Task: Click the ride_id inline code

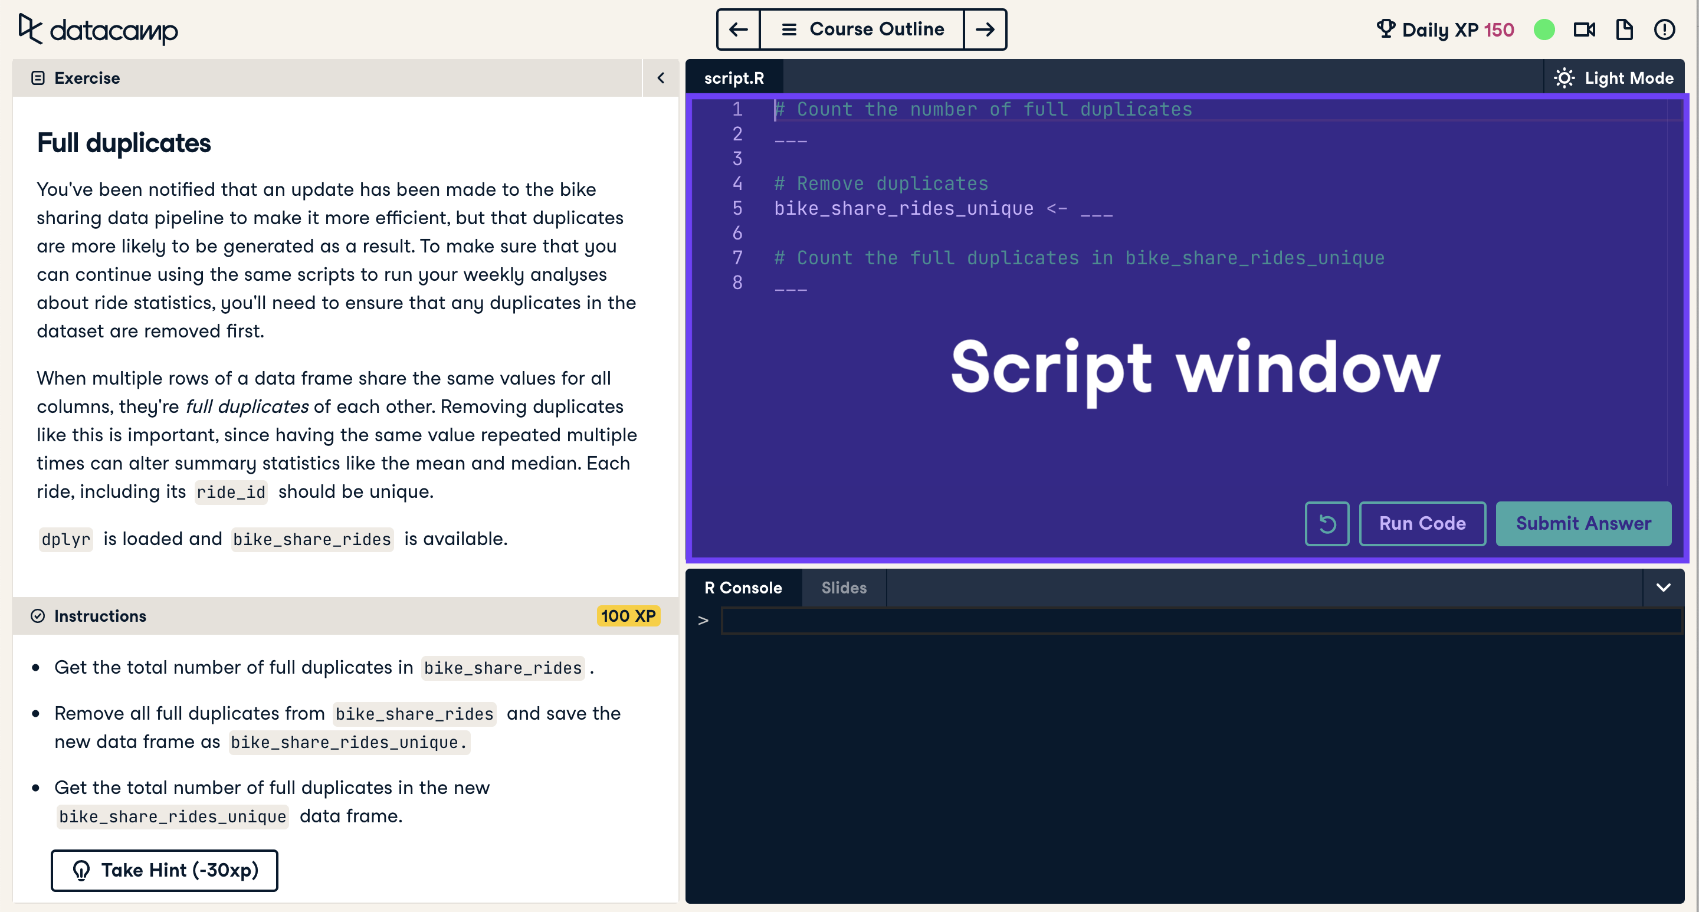Action: pyautogui.click(x=231, y=492)
